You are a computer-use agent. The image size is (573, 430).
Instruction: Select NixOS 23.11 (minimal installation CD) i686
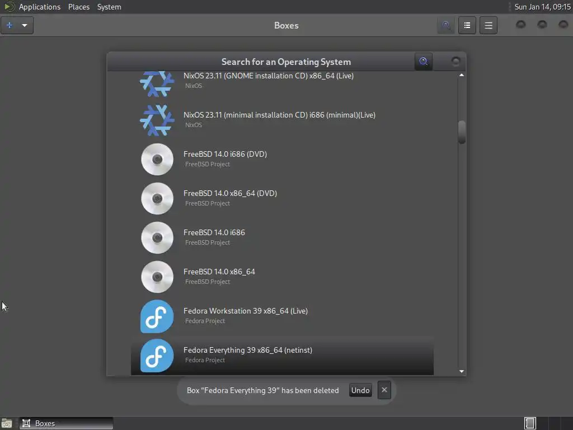coord(280,115)
